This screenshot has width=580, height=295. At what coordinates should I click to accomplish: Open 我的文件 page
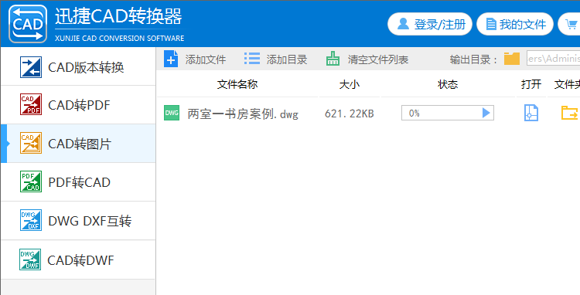pos(515,25)
